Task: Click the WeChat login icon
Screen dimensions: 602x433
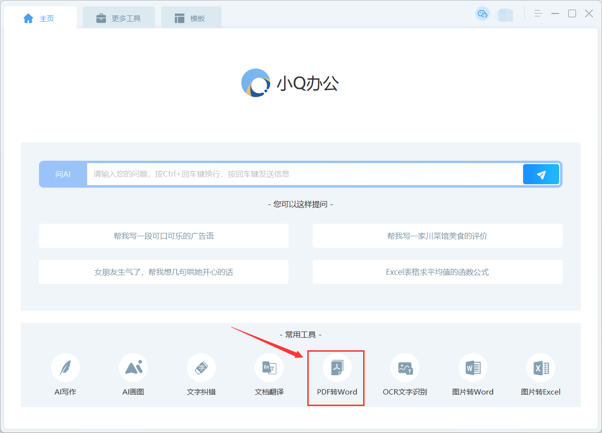Action: (x=482, y=14)
